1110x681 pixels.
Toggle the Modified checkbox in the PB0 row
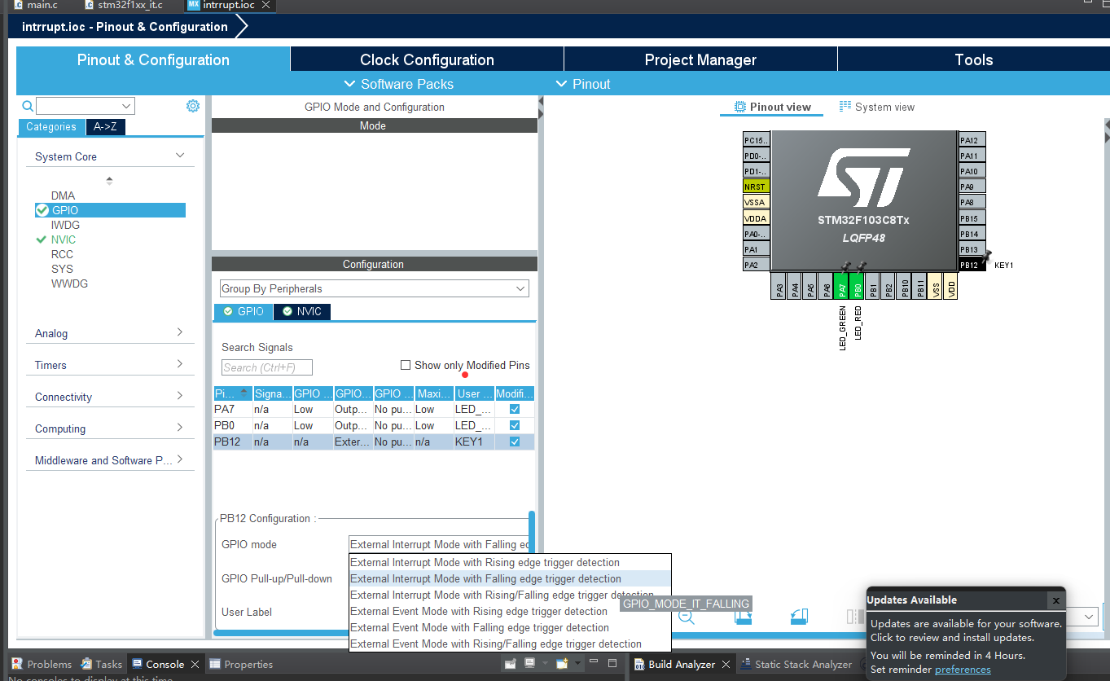[514, 425]
